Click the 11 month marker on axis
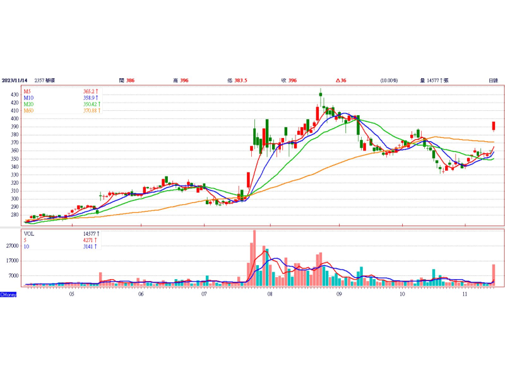505x378 pixels. tap(465, 294)
